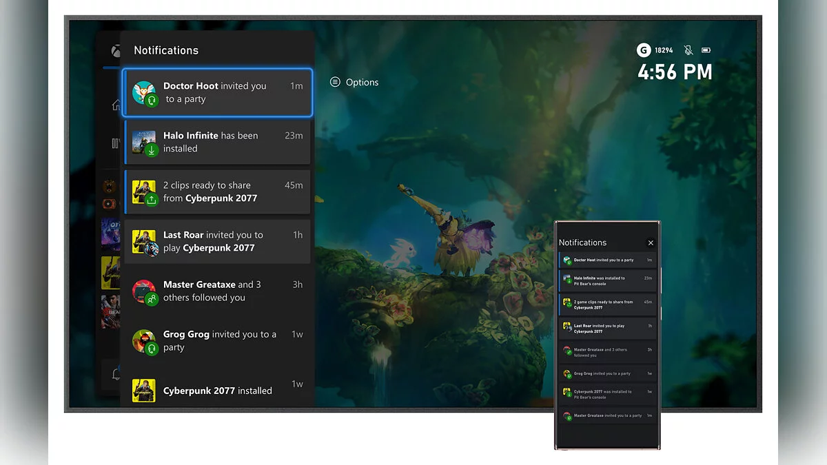Open the '2 clips ready to share' text

point(210,192)
